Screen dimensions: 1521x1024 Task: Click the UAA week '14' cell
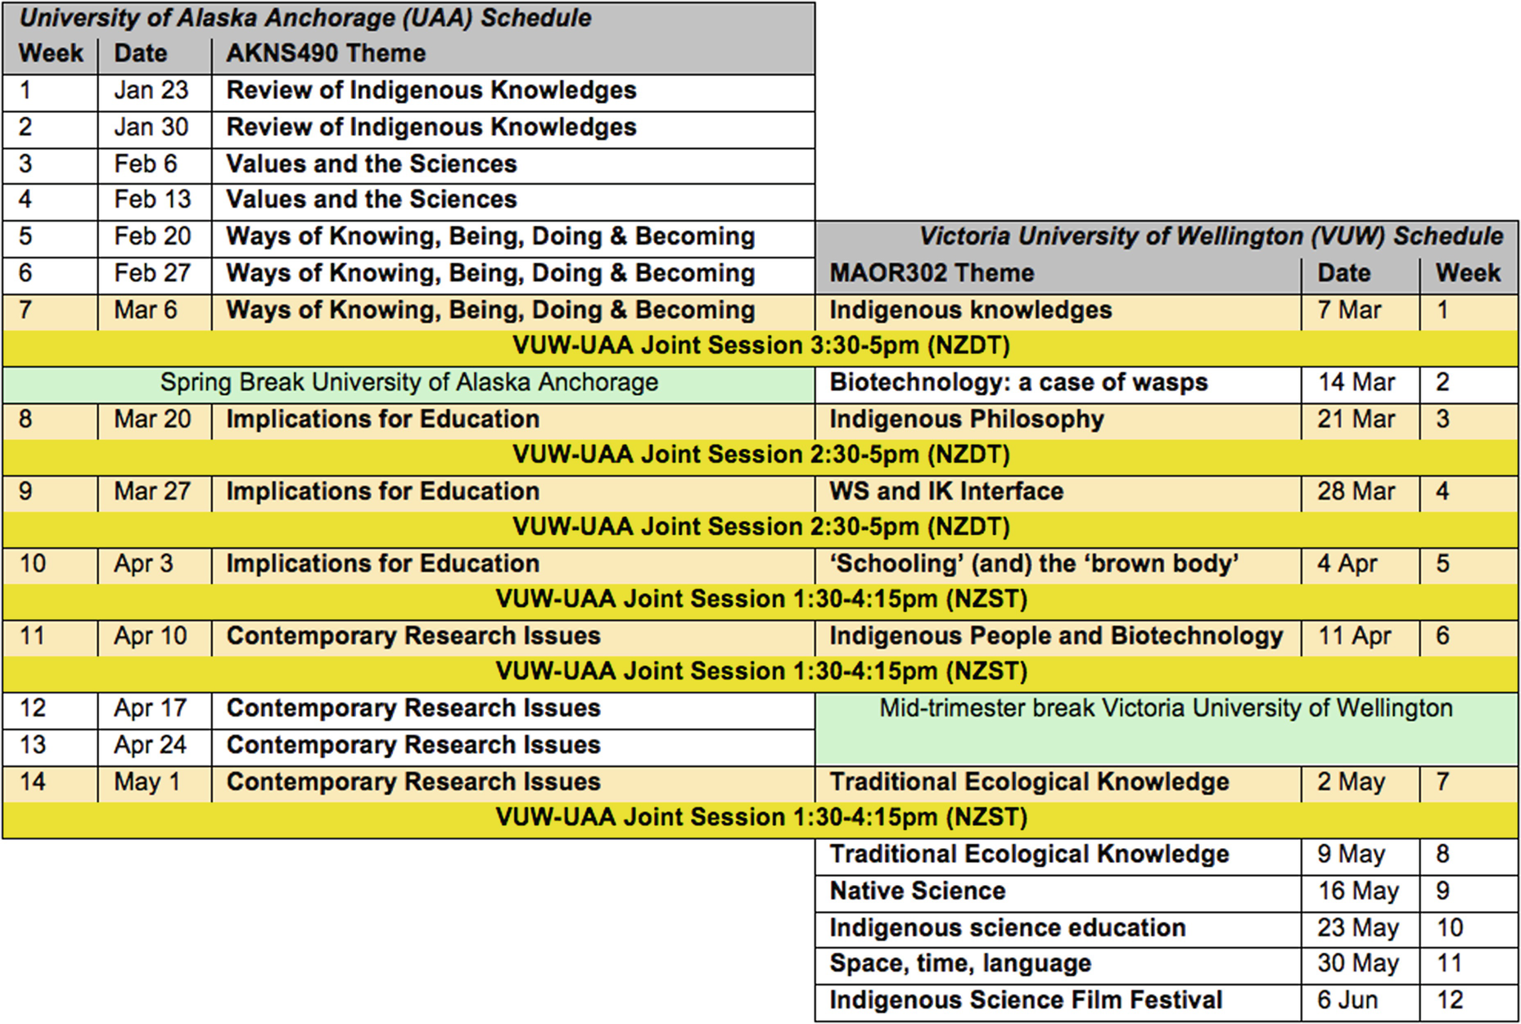click(50, 783)
